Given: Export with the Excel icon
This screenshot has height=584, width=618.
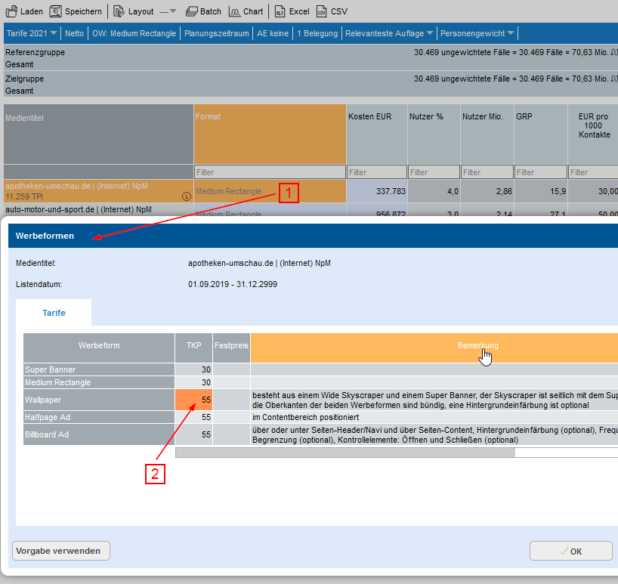Looking at the screenshot, I should 280,11.
